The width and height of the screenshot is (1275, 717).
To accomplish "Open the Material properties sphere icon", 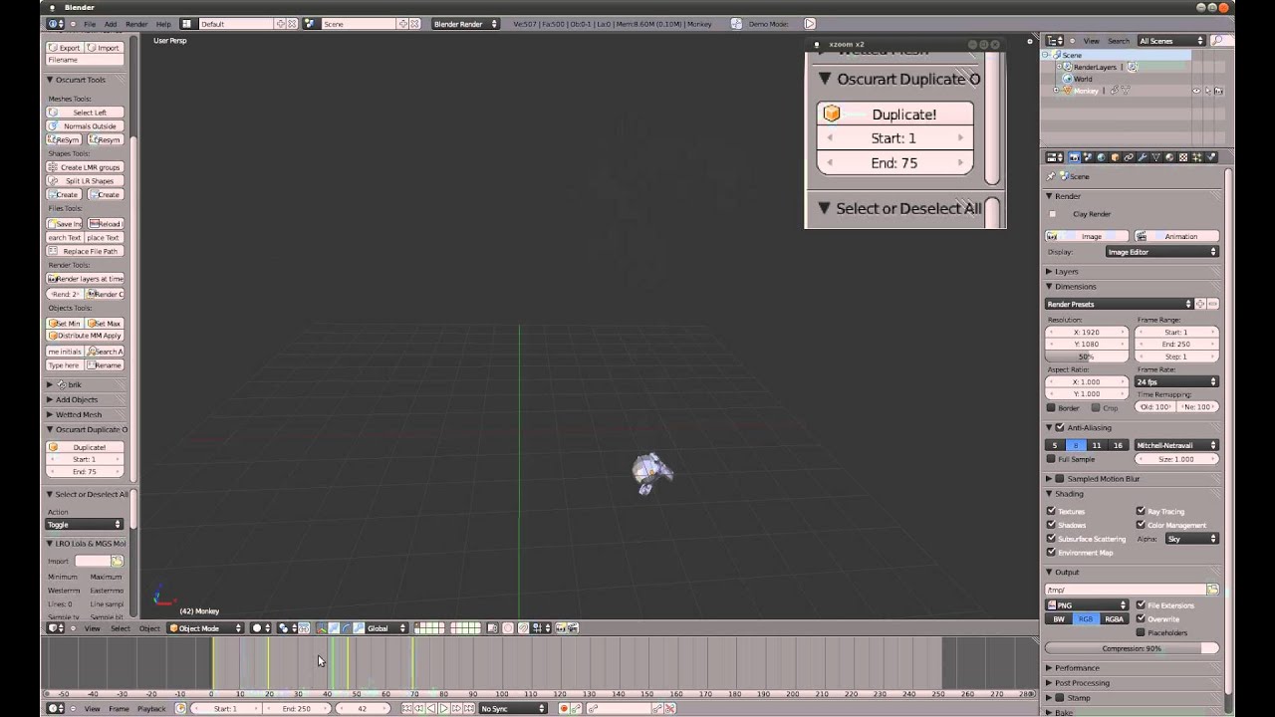I will point(1169,157).
